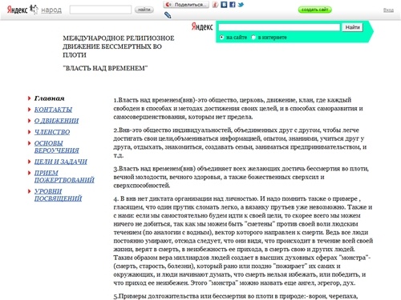Share via VKontakte icon
This screenshot has height=300, width=401.
pyautogui.click(x=224, y=5)
